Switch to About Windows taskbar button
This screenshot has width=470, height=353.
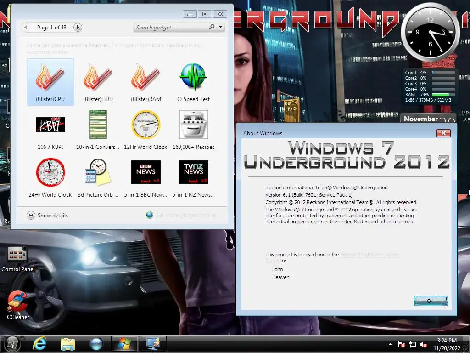124,344
